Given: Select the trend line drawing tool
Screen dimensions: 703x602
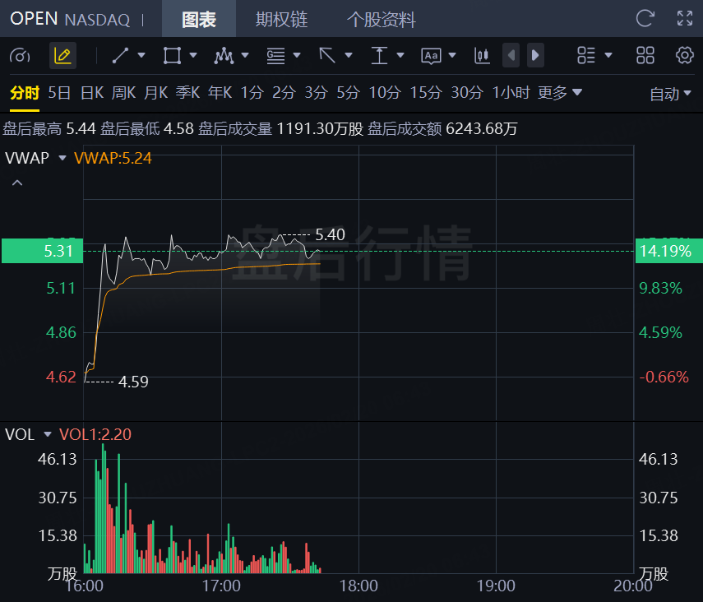Looking at the screenshot, I should click(121, 56).
